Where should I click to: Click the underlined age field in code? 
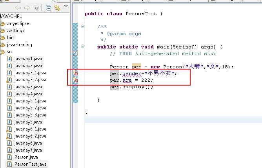[x=127, y=80]
